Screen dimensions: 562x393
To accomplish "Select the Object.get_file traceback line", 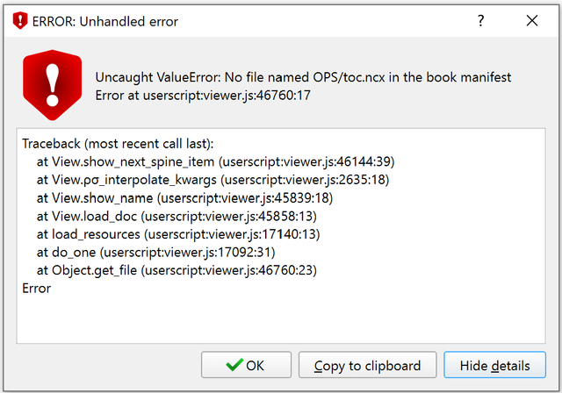I will click(177, 270).
